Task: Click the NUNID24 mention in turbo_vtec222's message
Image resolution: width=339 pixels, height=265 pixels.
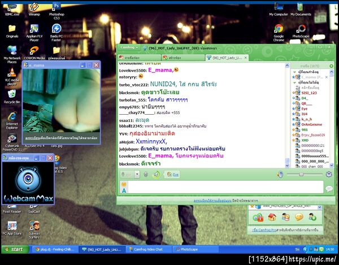Action: coord(164,84)
